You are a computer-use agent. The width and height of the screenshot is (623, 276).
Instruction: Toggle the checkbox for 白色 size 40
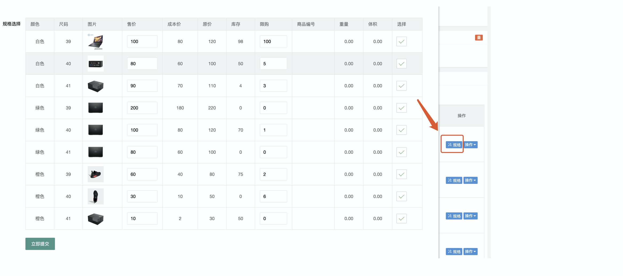pos(401,64)
